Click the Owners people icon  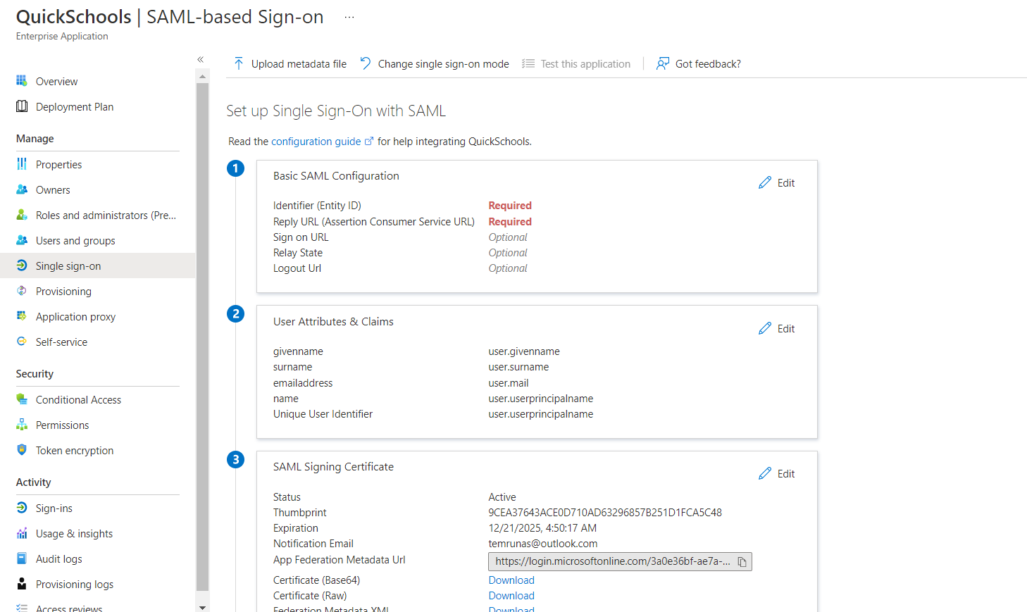click(x=22, y=189)
